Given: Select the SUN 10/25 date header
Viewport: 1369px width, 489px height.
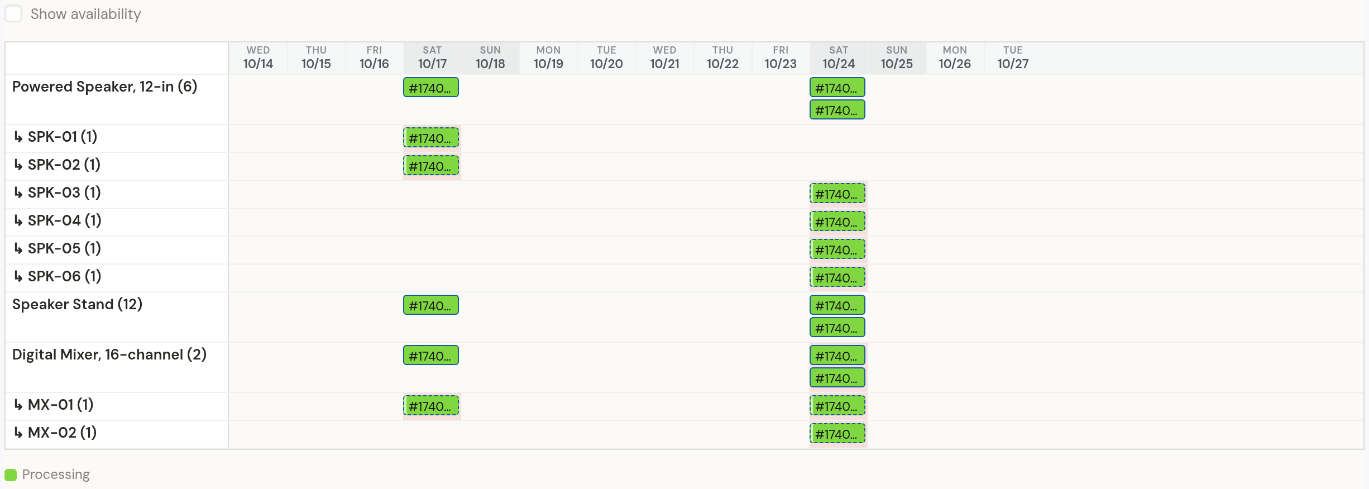Looking at the screenshot, I should [x=897, y=57].
